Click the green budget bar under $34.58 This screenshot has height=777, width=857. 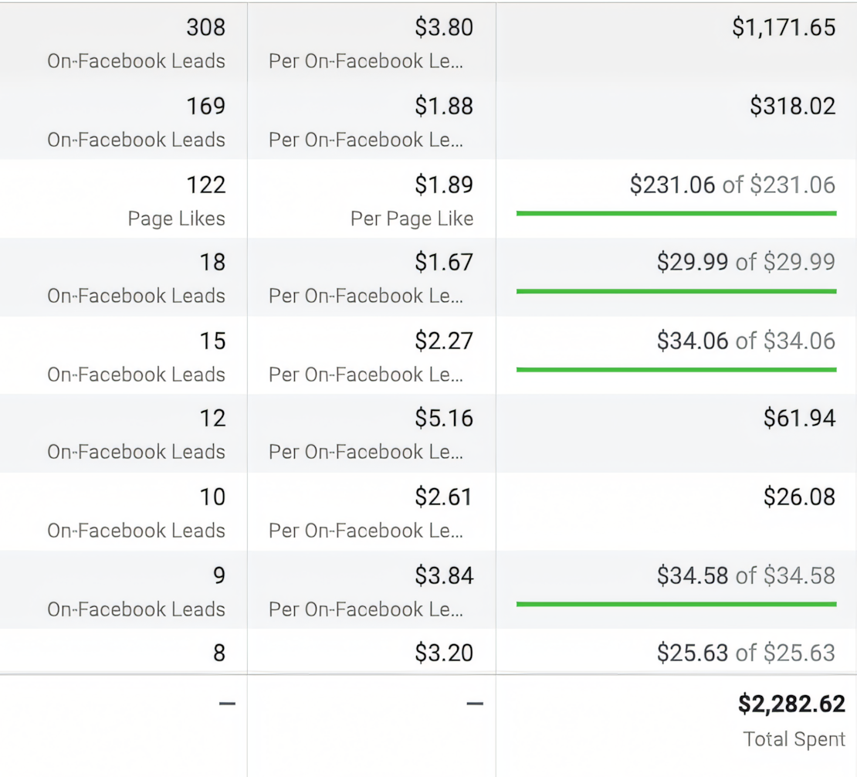[676, 604]
